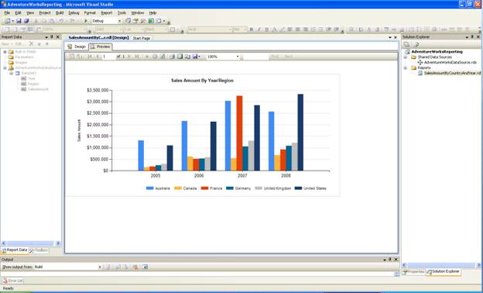Viewport: 483px width, 293px height.
Task: Click the green Object Browser icon in main toolbar
Action: pos(151,21)
